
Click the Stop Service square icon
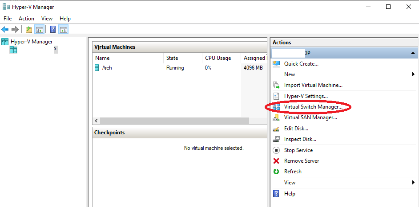pyautogui.click(x=276, y=150)
